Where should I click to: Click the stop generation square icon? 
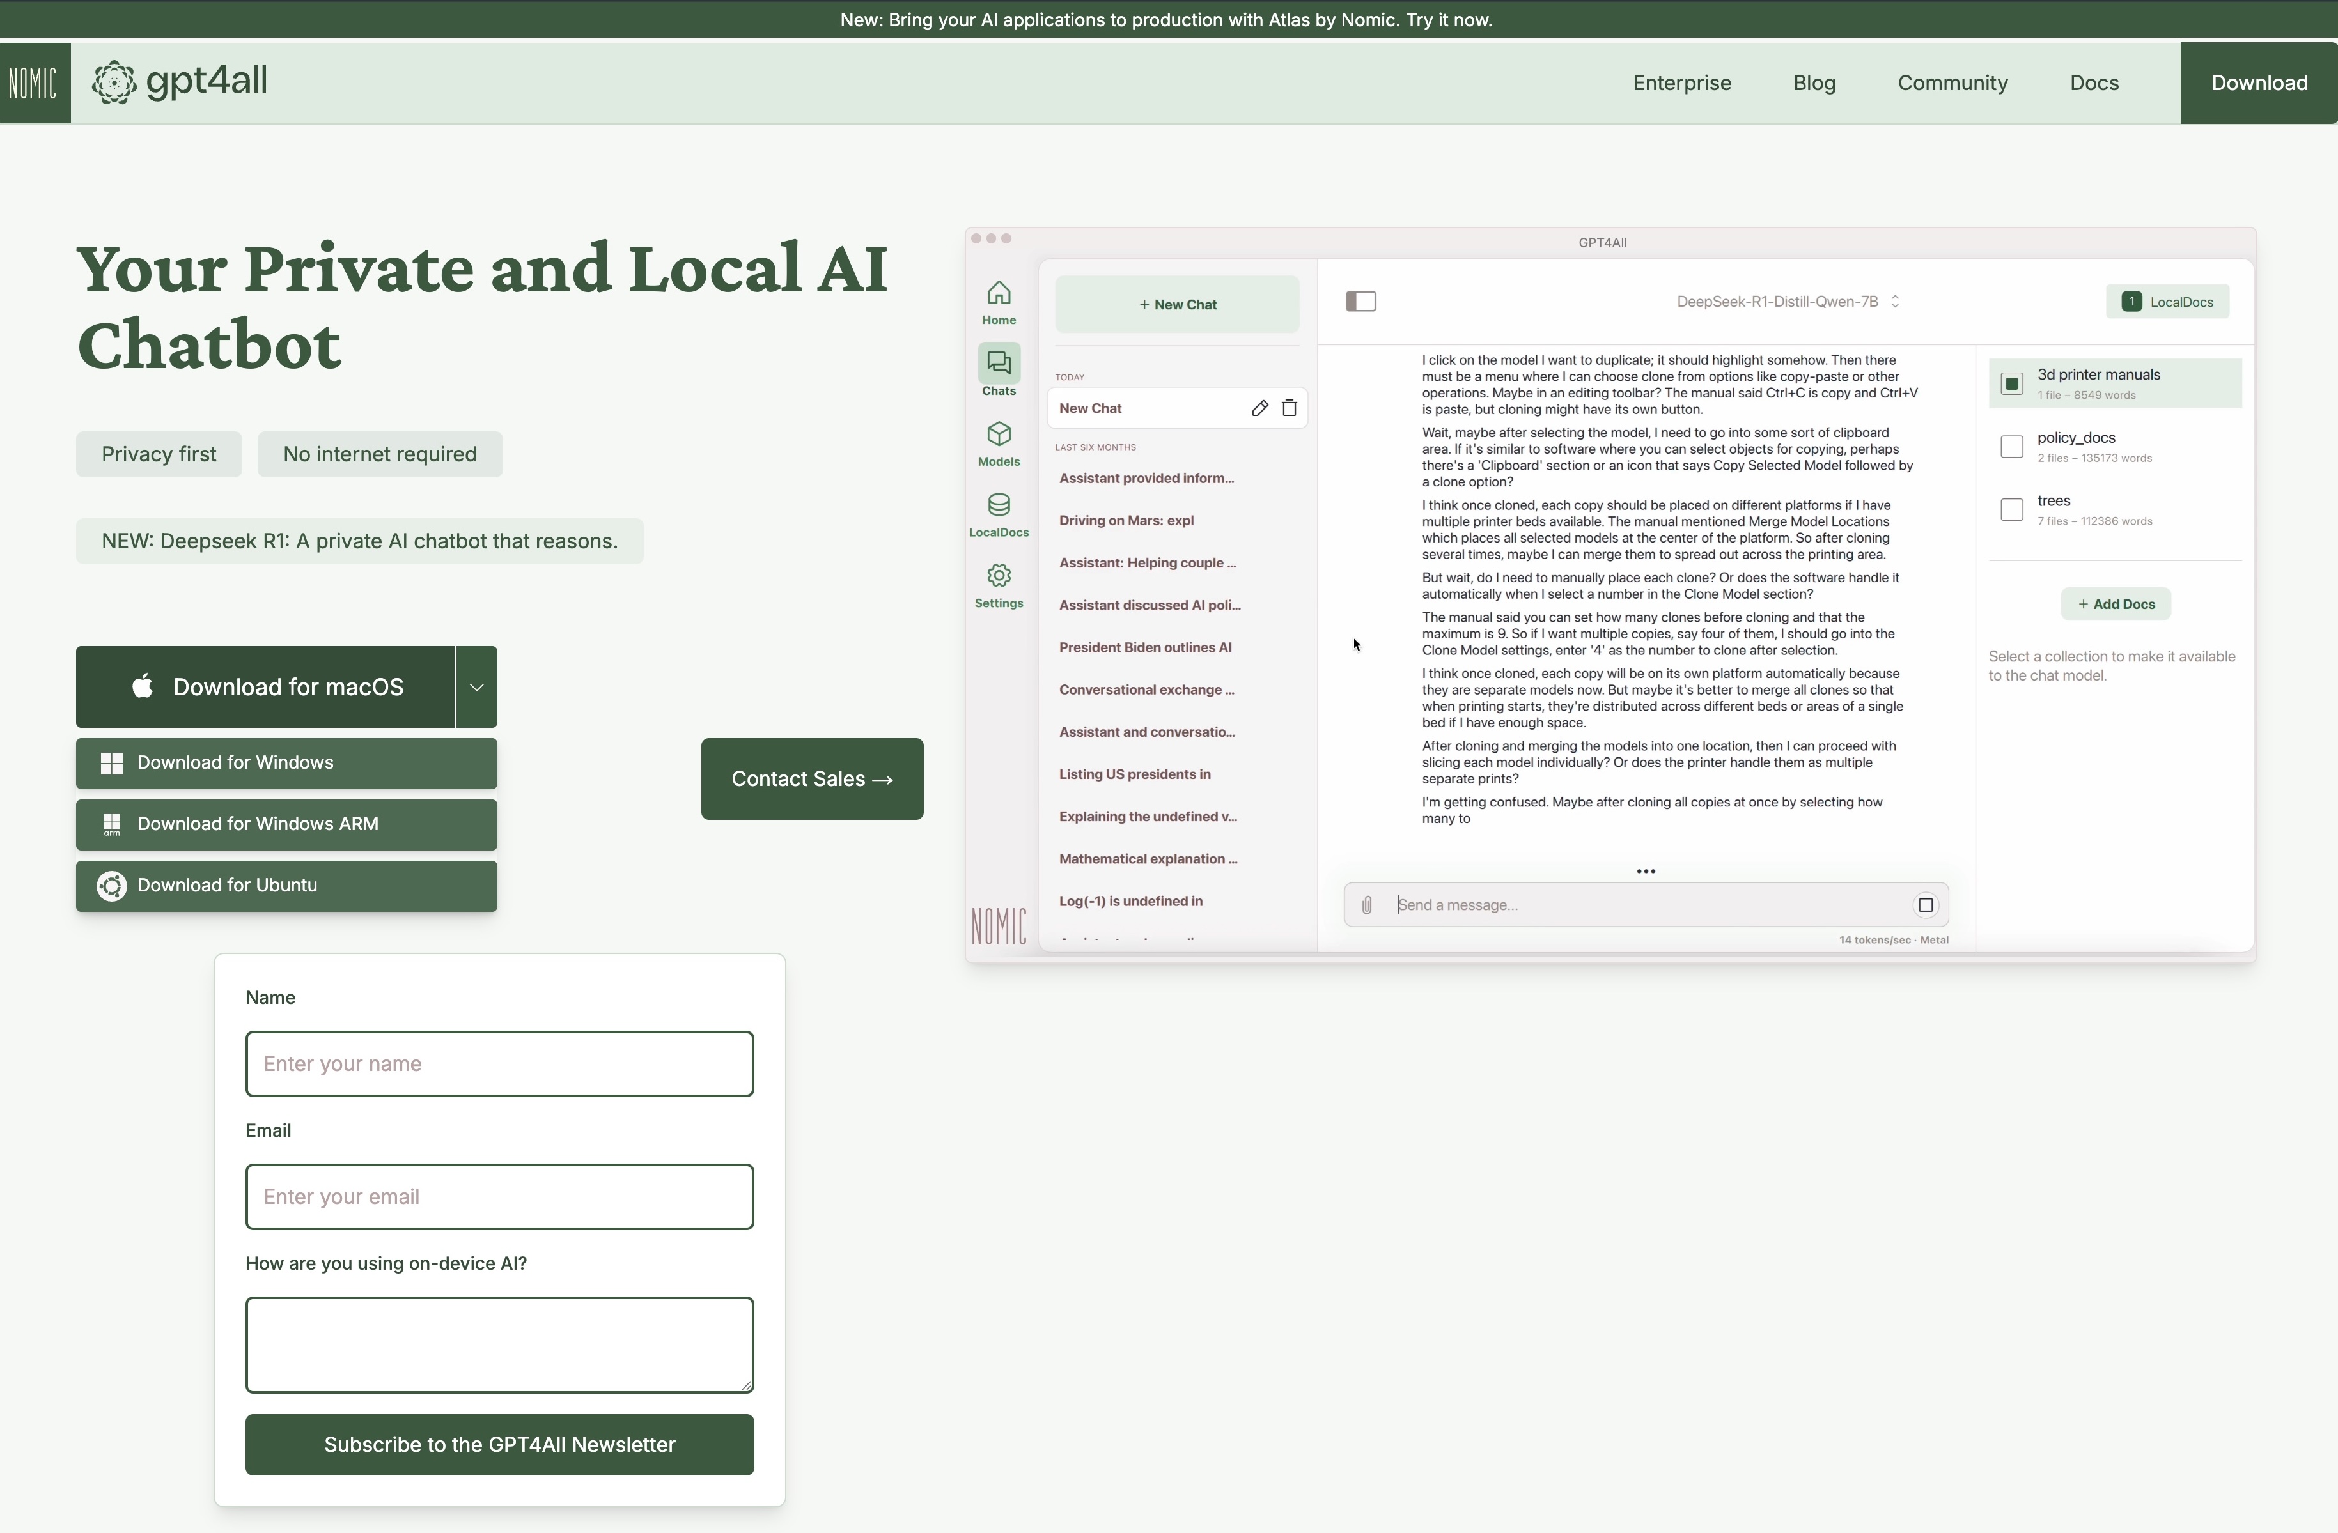1926,905
